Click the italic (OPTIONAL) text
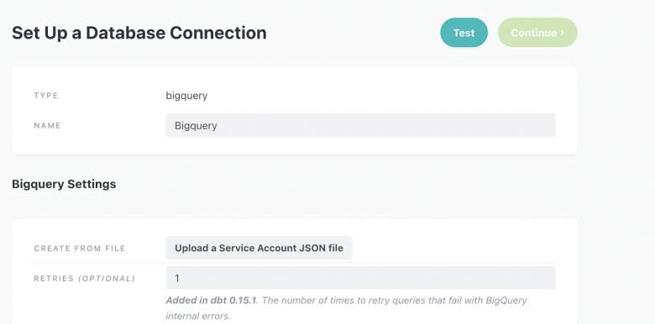 (x=107, y=279)
